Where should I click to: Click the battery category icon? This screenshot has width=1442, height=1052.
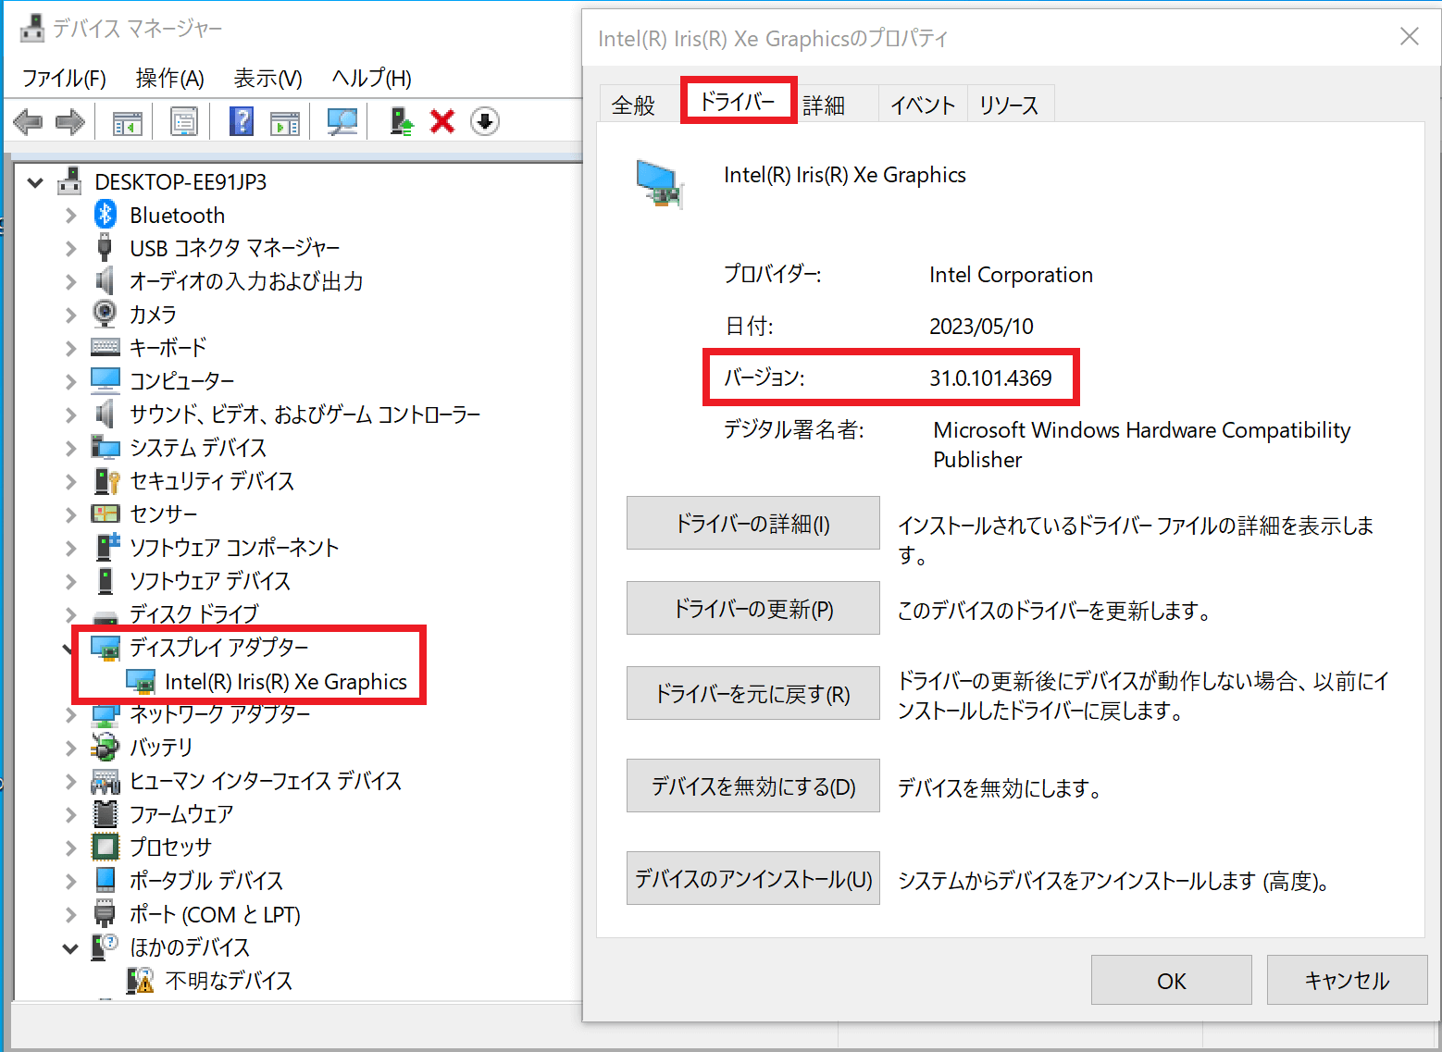[x=105, y=747]
